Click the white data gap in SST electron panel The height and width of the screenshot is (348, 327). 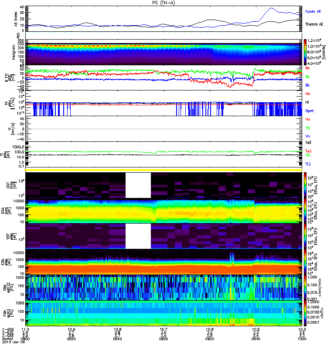tap(138, 236)
